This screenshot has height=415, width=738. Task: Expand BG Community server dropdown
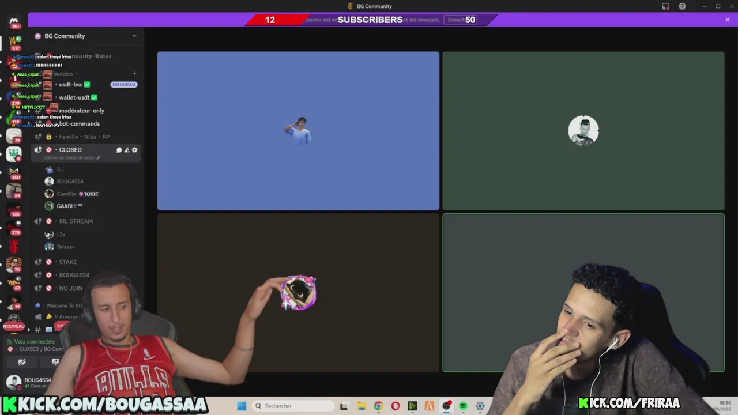pos(134,36)
